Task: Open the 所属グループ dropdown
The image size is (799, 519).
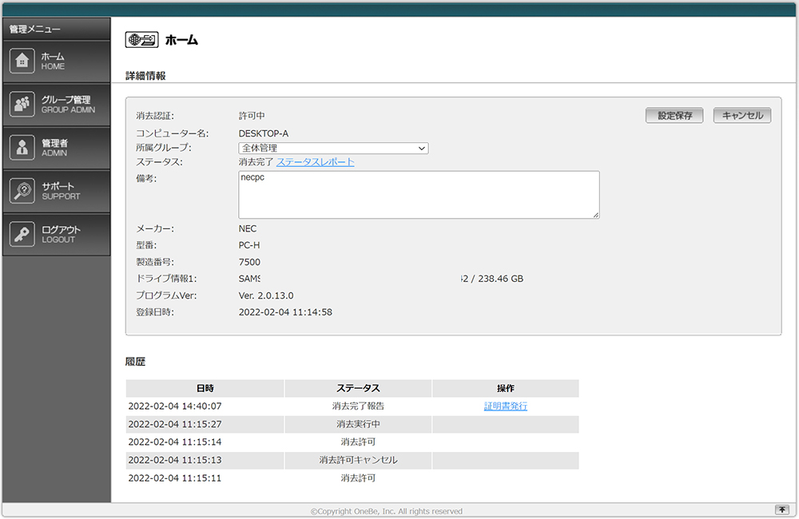Action: pos(333,148)
